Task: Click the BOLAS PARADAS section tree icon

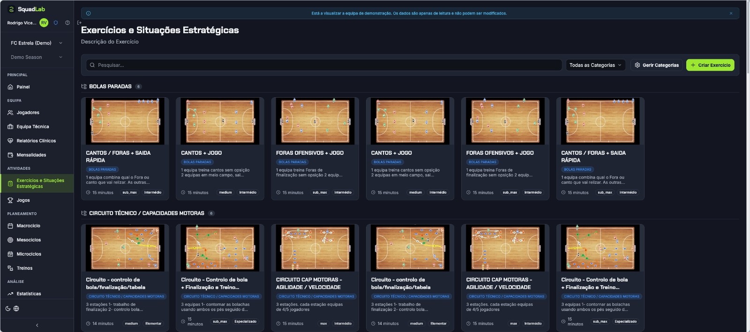Action: (x=84, y=87)
